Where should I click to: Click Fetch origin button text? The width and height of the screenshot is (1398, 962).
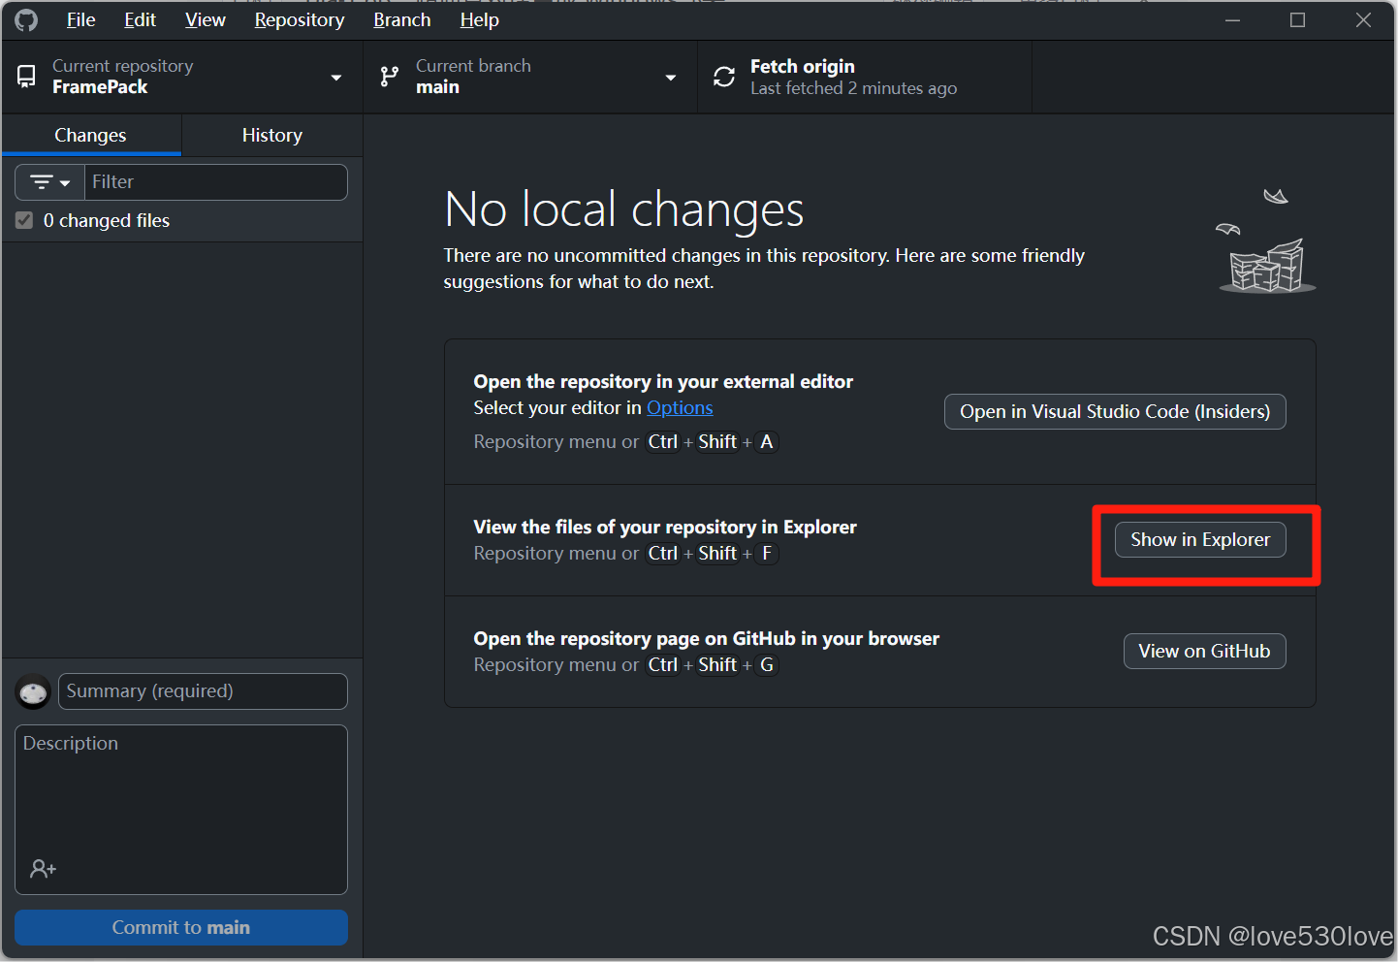pyautogui.click(x=803, y=66)
